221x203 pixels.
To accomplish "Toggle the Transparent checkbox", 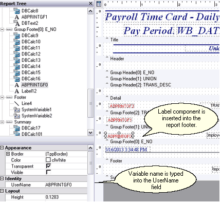I will (48, 166).
